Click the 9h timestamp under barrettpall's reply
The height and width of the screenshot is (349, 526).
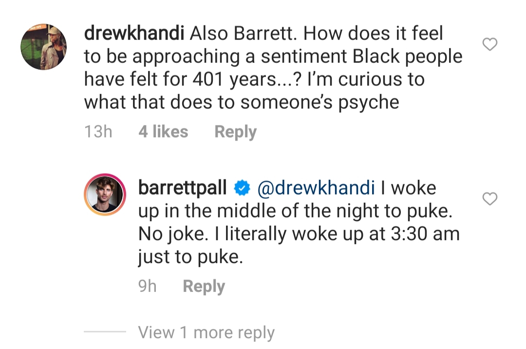click(147, 286)
